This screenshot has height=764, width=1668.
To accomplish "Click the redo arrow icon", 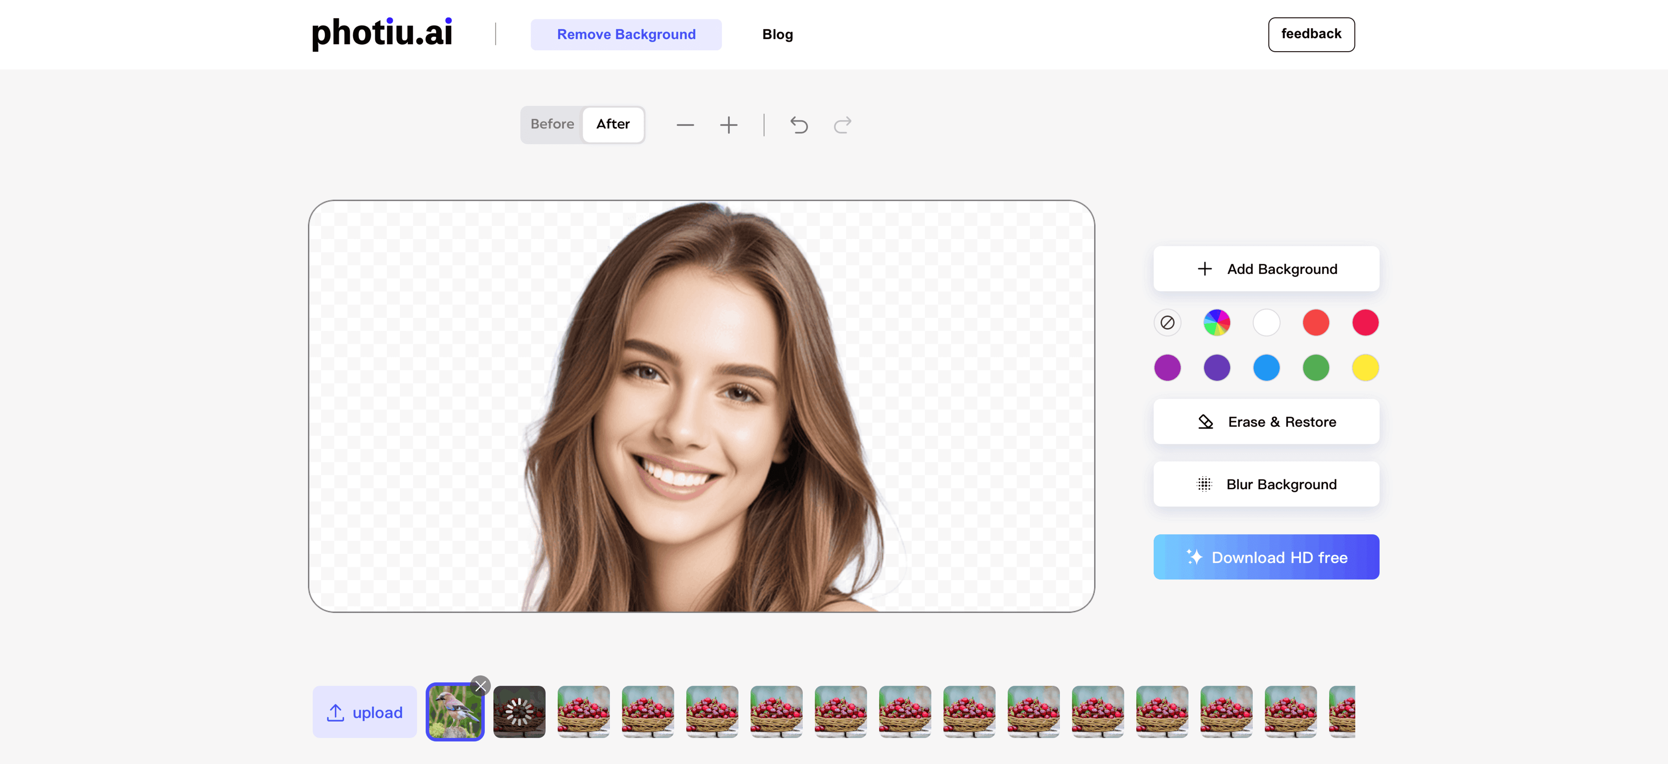I will tap(842, 125).
